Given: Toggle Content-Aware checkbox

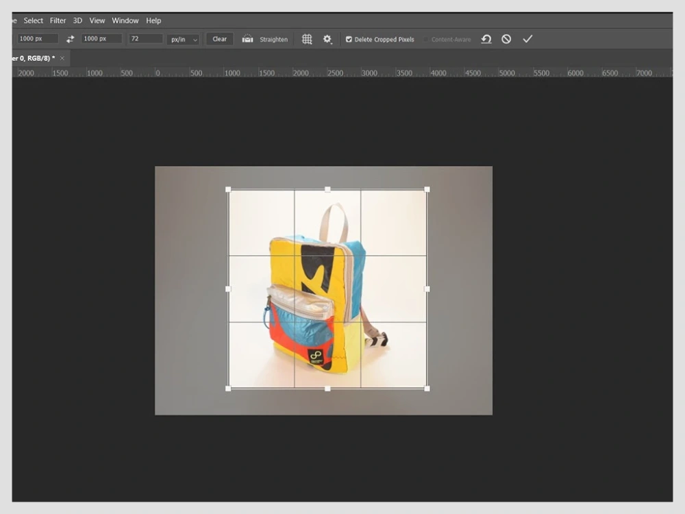Looking at the screenshot, I should coord(425,39).
